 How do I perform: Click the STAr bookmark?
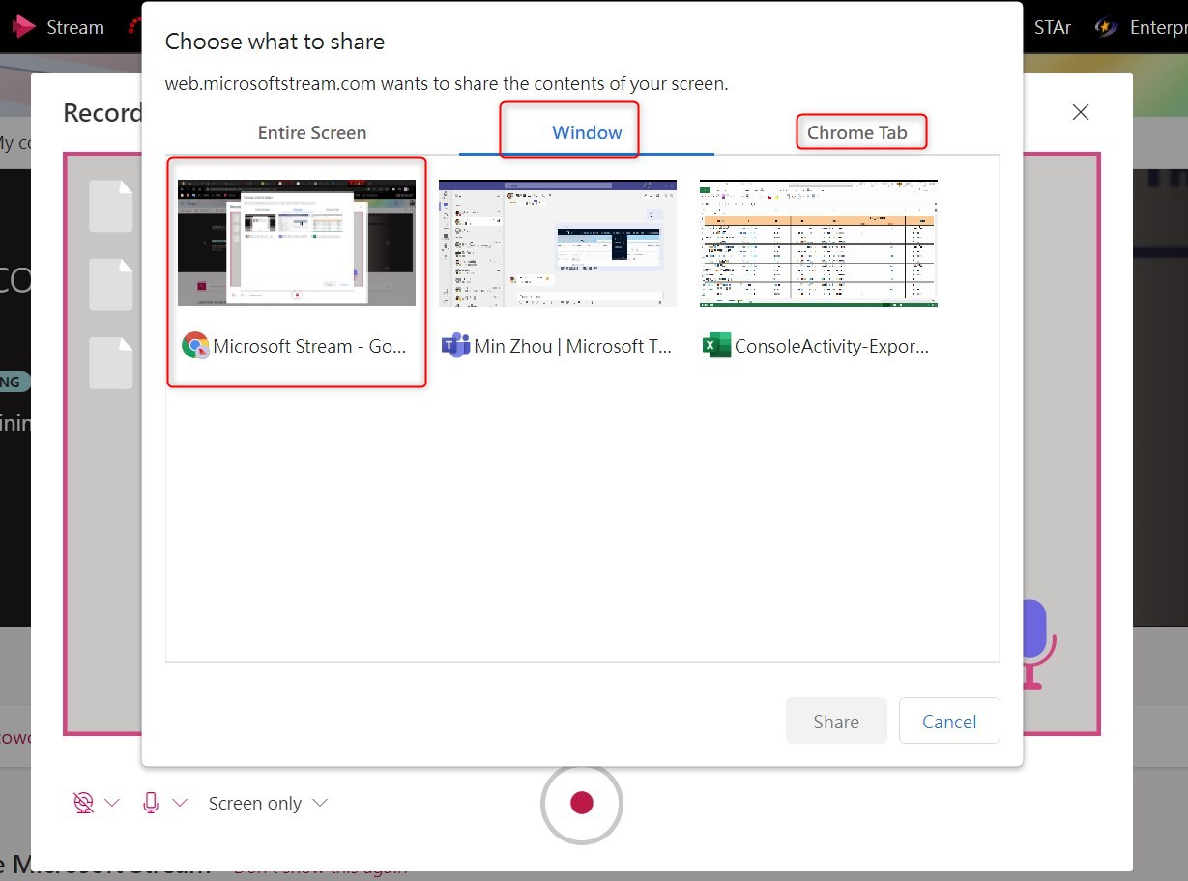pos(1053,27)
